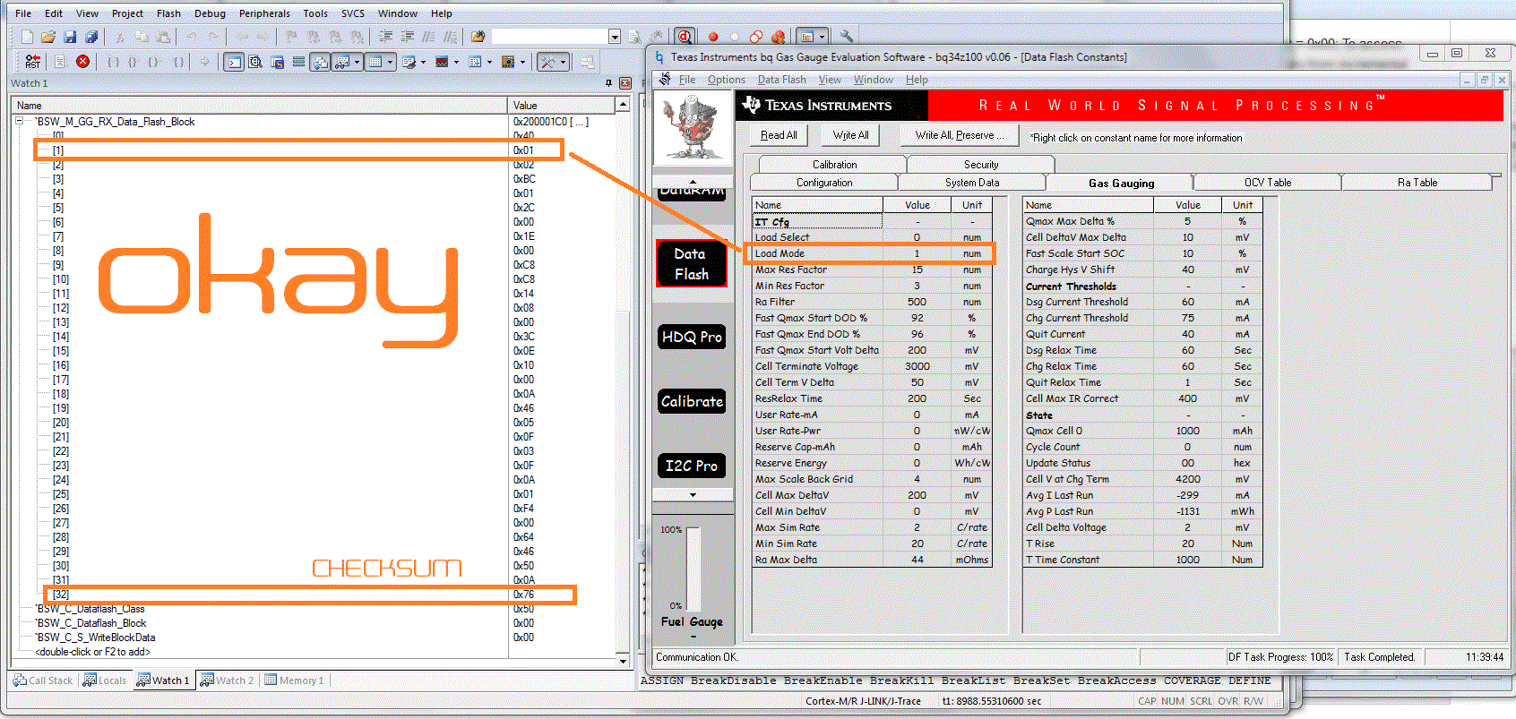Save all files in Keil toolbar
This screenshot has height=719, width=1516.
click(x=91, y=37)
